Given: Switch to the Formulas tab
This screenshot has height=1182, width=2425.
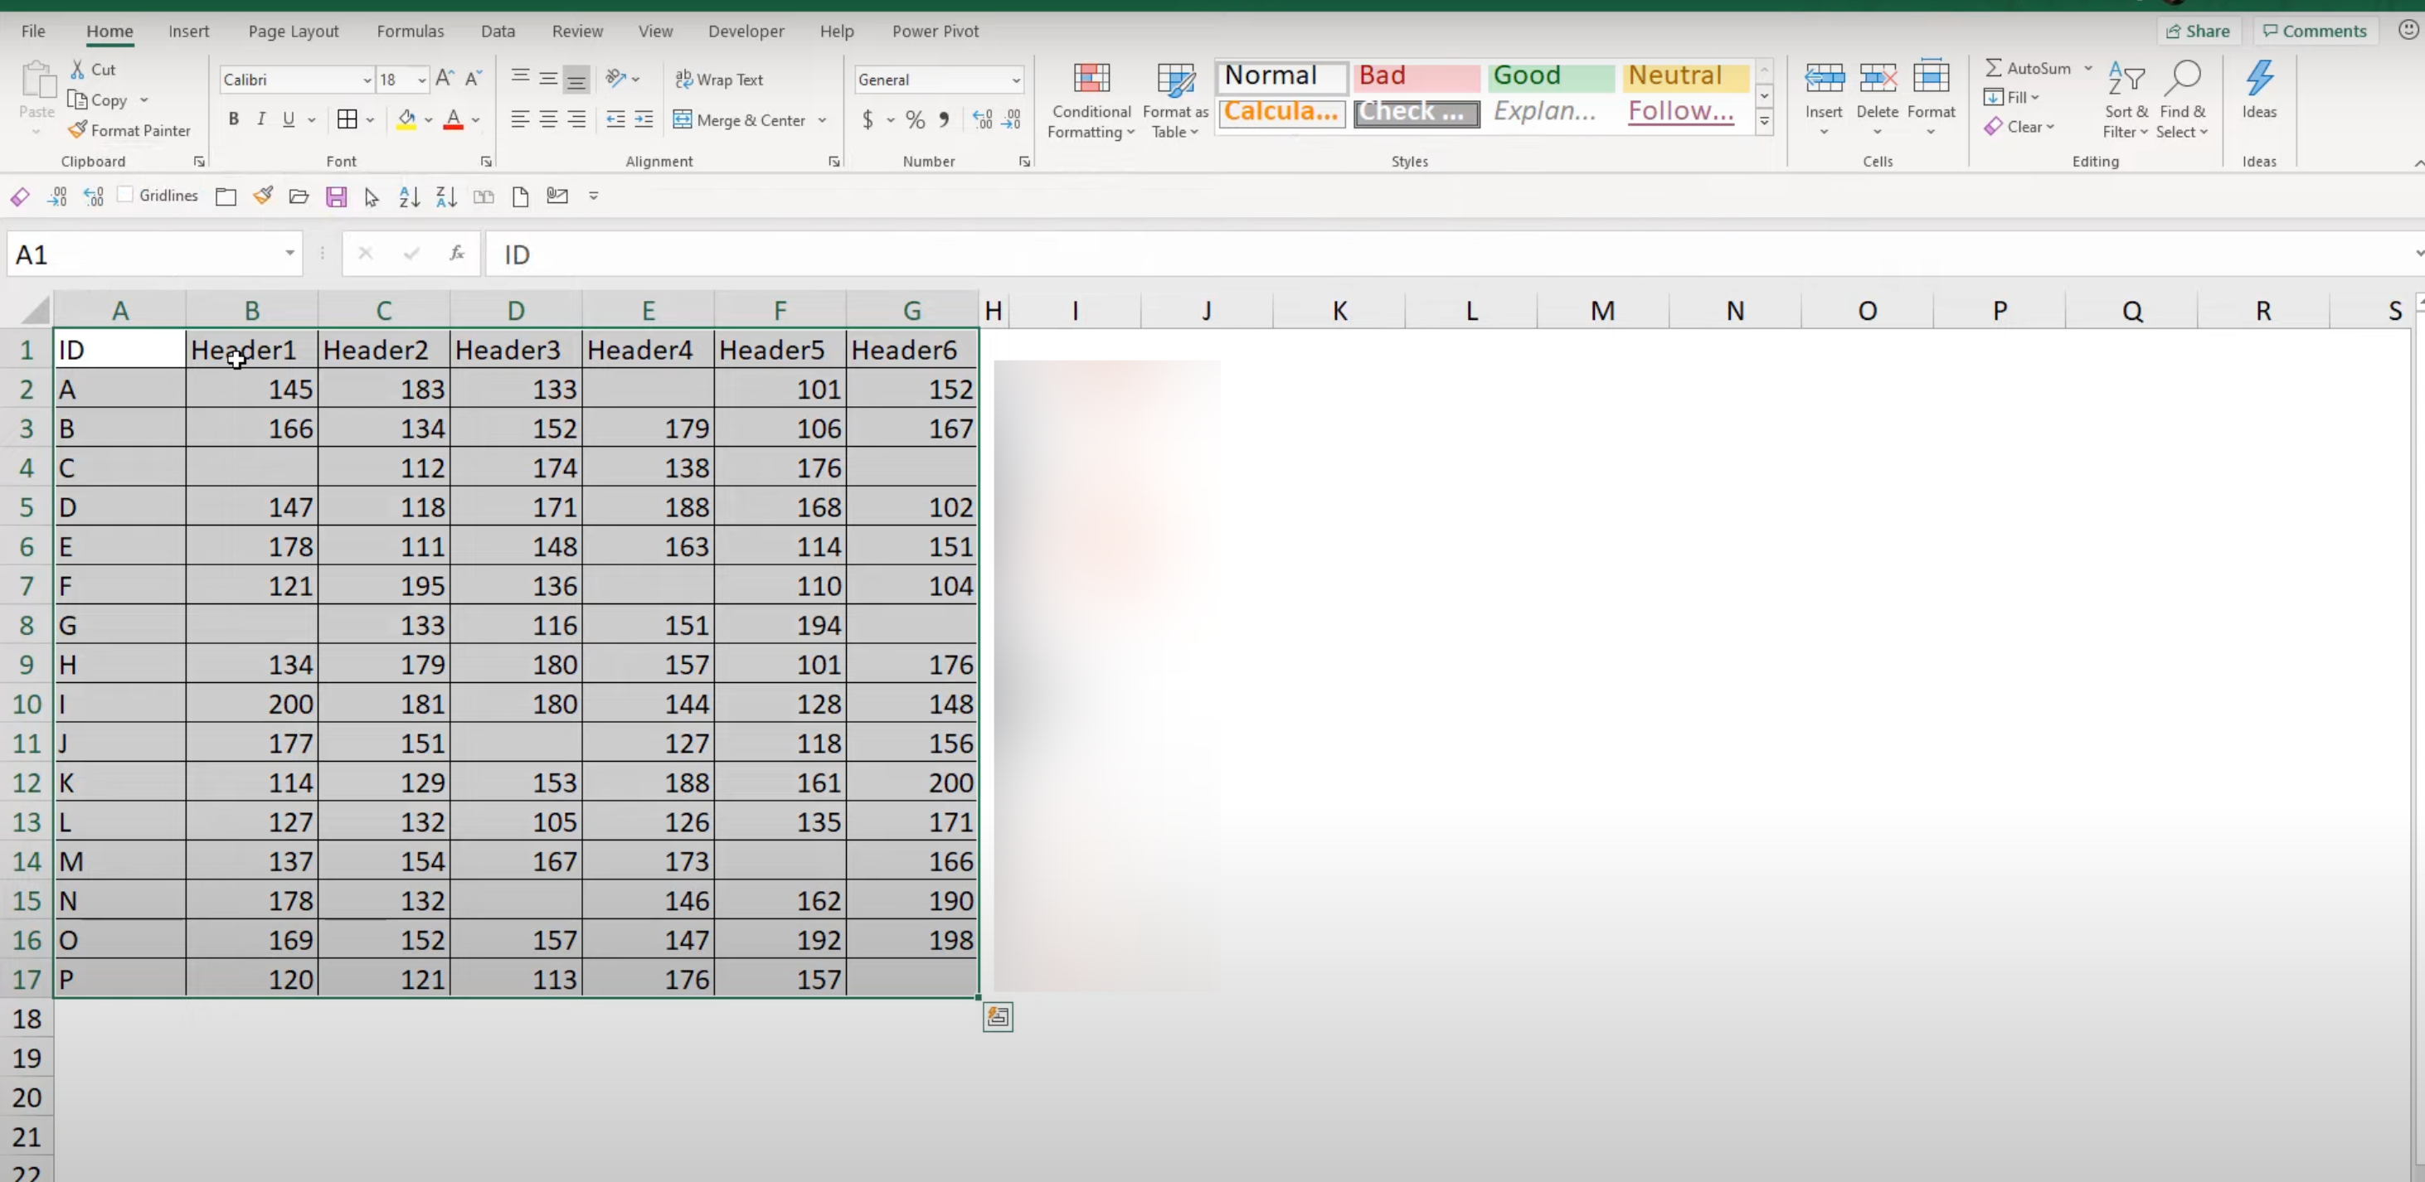Looking at the screenshot, I should pyautogui.click(x=410, y=31).
